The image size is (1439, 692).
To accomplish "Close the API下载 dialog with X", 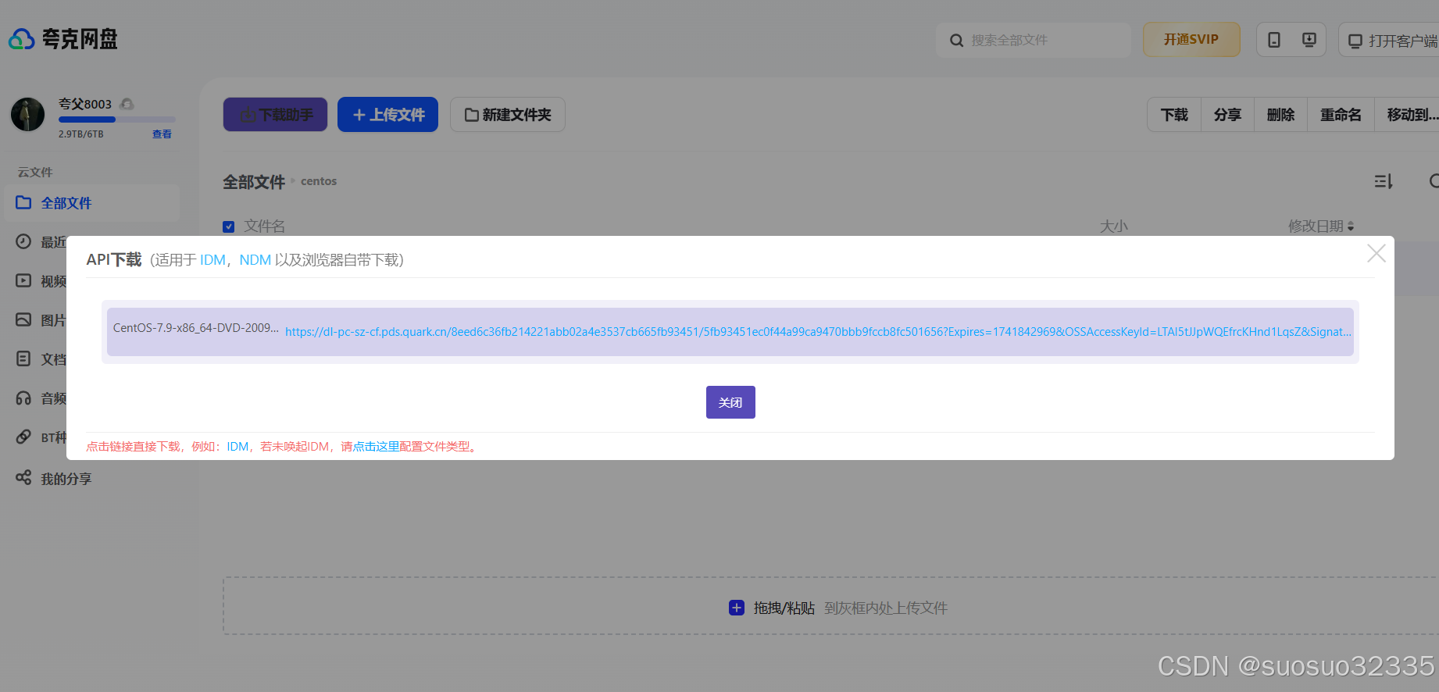I will [1377, 253].
